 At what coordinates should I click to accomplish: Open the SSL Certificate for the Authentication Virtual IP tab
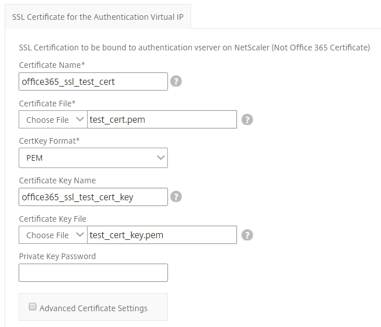coord(98,17)
